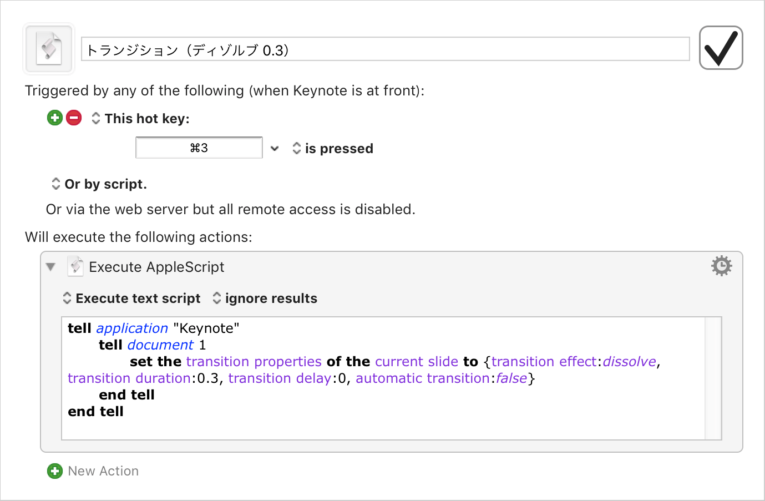Open the 'Or by script' options popup
The height and width of the screenshot is (501, 765).
[99, 184]
